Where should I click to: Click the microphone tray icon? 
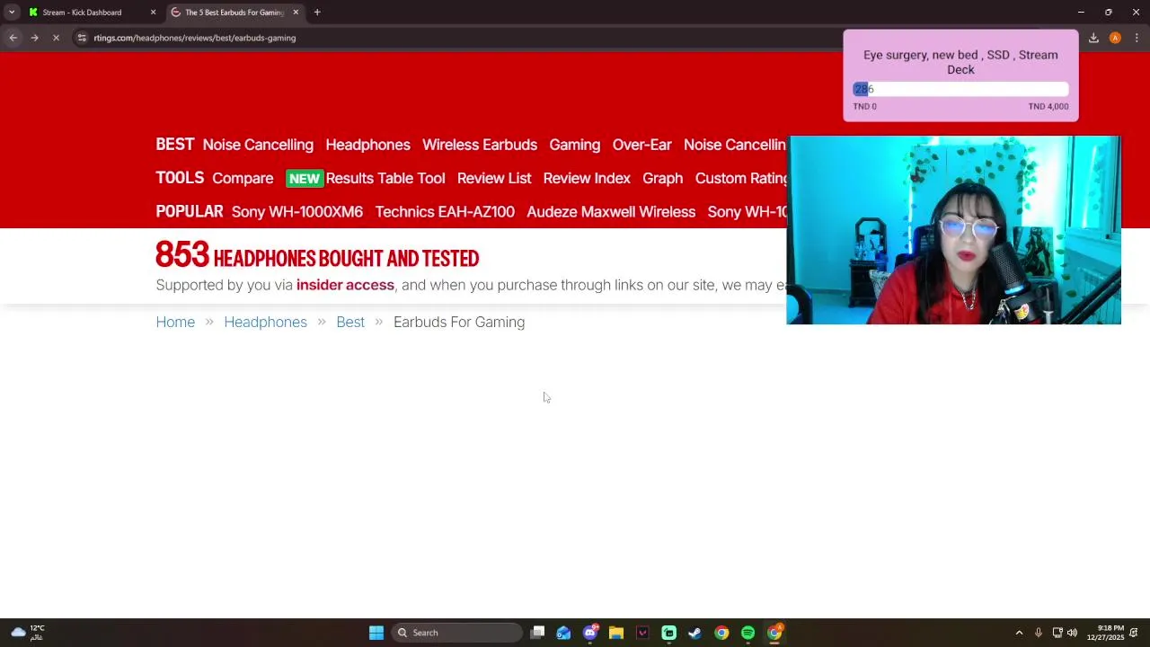[x=1039, y=633]
